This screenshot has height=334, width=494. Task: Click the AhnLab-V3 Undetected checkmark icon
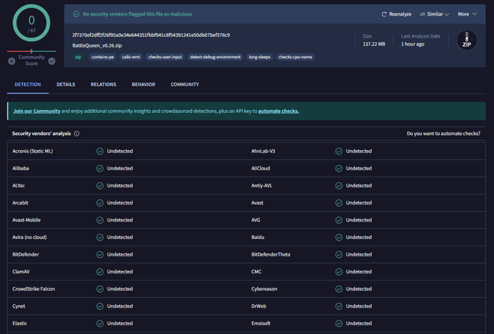pos(339,151)
